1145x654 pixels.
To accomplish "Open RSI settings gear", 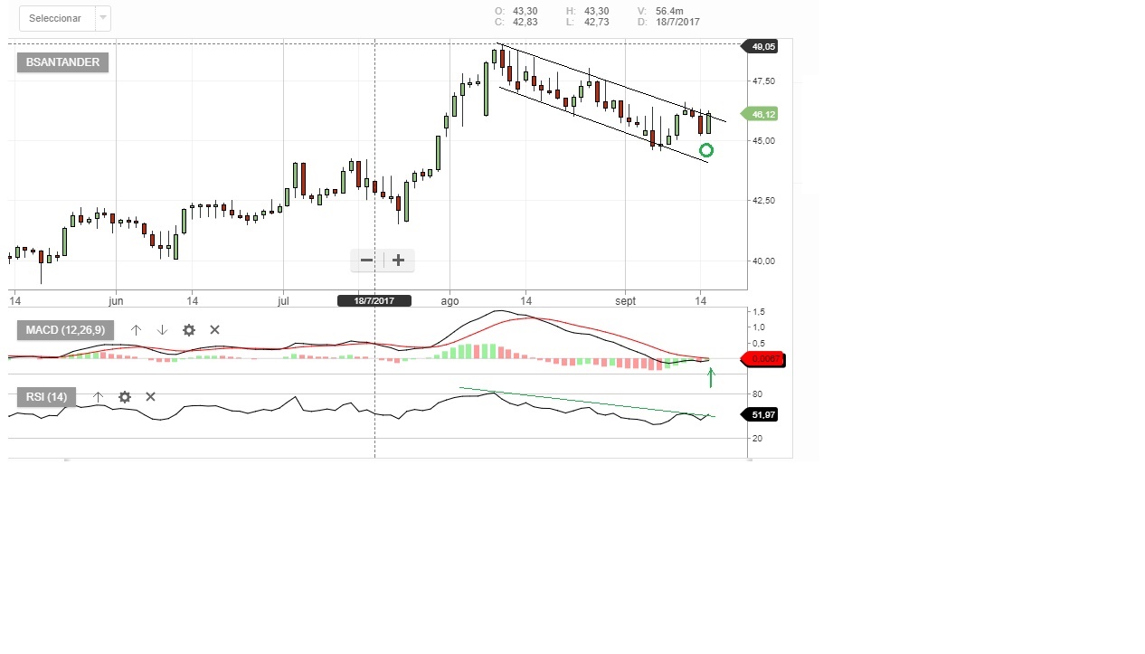I will pyautogui.click(x=125, y=397).
